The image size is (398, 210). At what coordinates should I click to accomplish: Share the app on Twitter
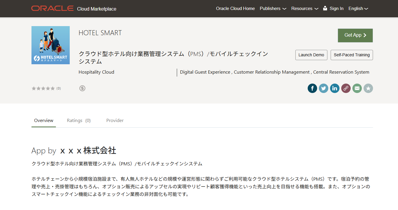[x=323, y=88]
